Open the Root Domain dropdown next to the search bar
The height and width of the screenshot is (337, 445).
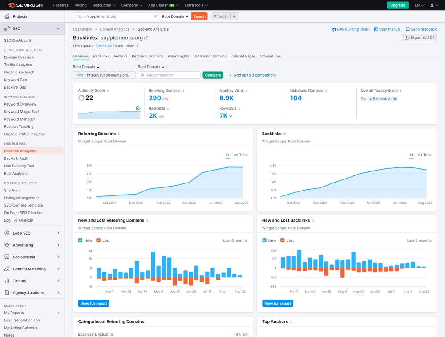pyautogui.click(x=175, y=16)
